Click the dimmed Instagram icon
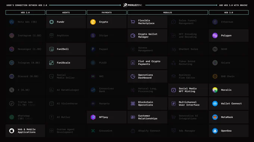 pyautogui.click(x=12, y=35)
